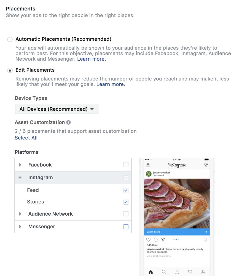Select the Automatic Placements radio button
This screenshot has height=279, width=242.
[x=10, y=39]
